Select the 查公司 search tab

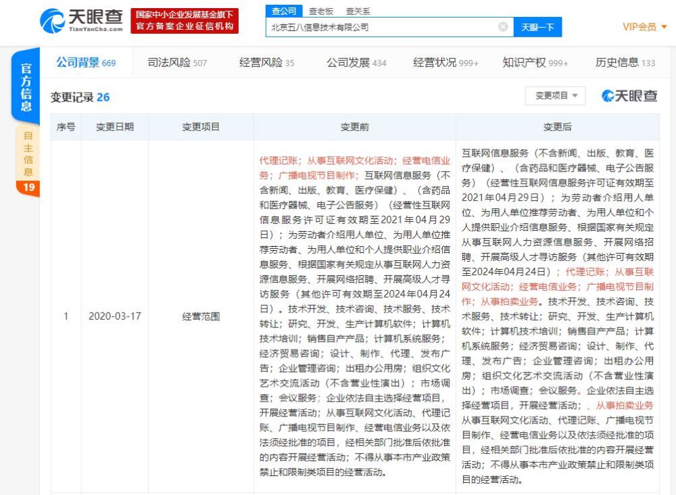tap(284, 11)
